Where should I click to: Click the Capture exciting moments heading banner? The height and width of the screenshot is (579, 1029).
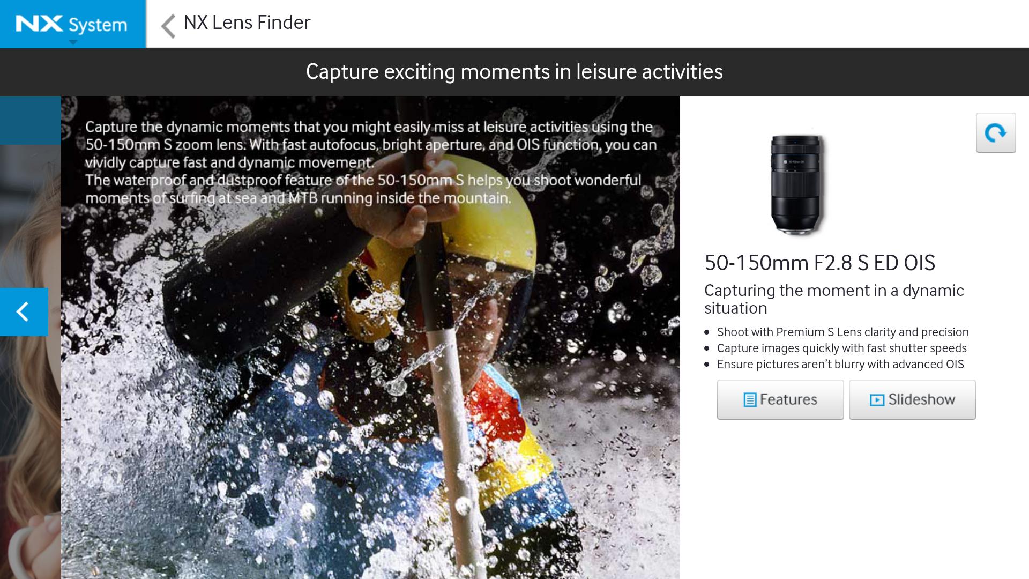(x=514, y=72)
